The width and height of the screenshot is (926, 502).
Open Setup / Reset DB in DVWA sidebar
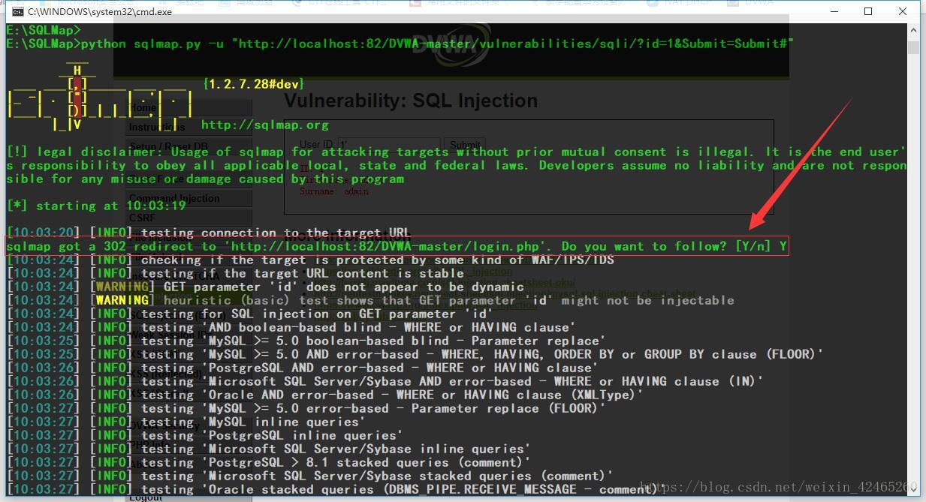[188, 146]
